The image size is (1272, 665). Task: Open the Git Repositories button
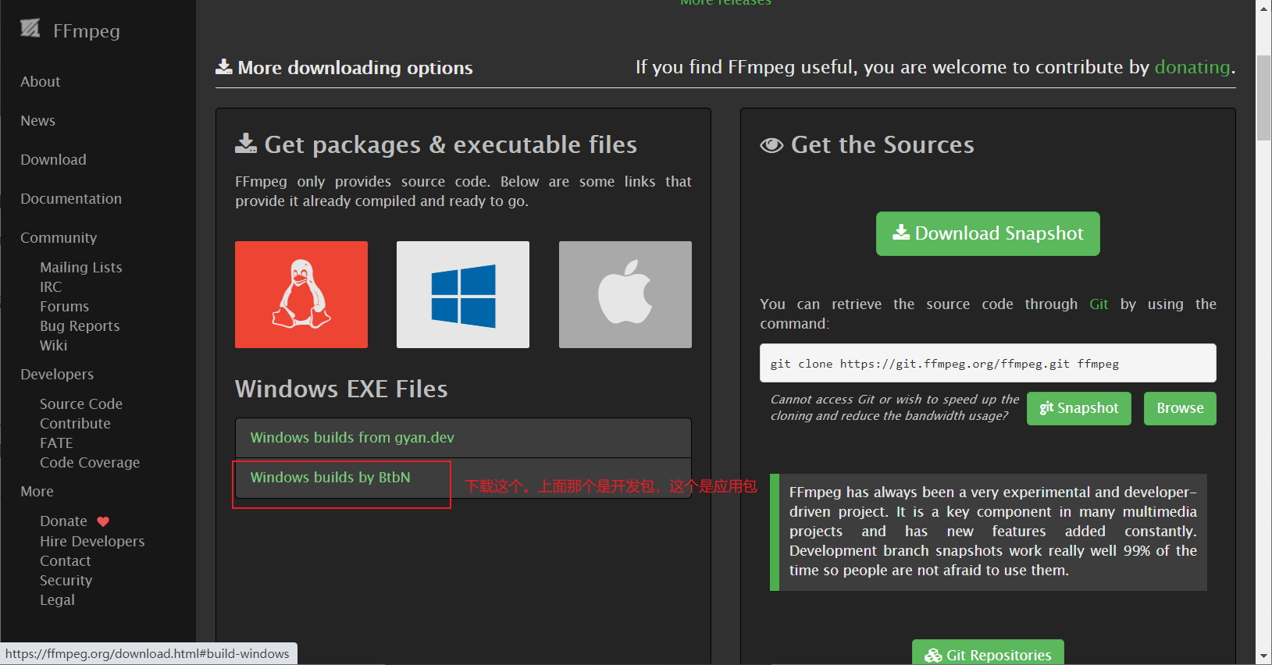tap(988, 654)
